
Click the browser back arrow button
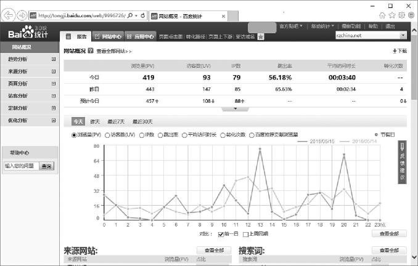coord(10,14)
